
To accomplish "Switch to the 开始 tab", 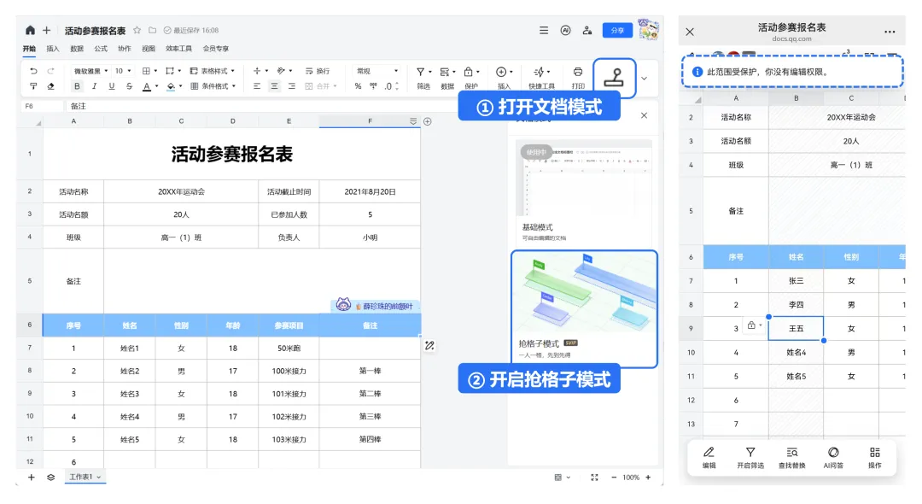I will (x=29, y=49).
